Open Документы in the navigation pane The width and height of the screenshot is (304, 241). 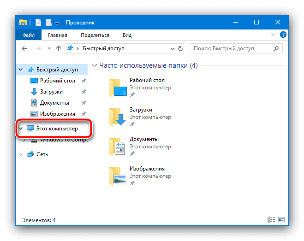pyautogui.click(x=54, y=103)
